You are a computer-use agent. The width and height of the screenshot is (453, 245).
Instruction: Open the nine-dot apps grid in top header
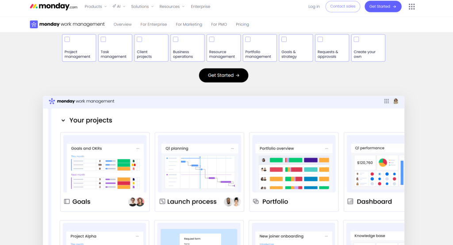tap(411, 7)
